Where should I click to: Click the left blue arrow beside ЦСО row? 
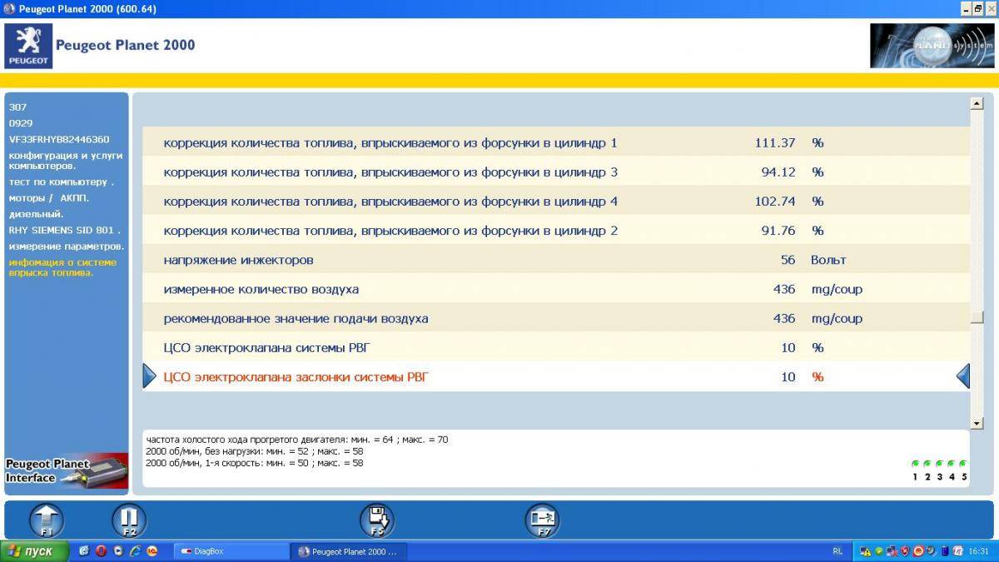(x=149, y=375)
